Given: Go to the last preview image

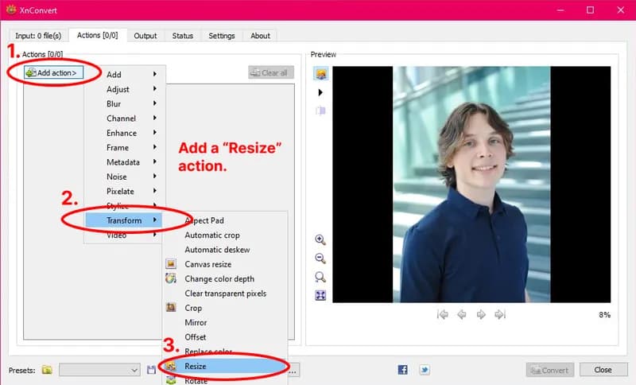Looking at the screenshot, I should pyautogui.click(x=500, y=314).
